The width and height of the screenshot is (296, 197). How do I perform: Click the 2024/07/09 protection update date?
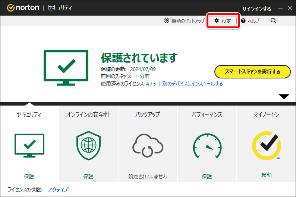143,69
